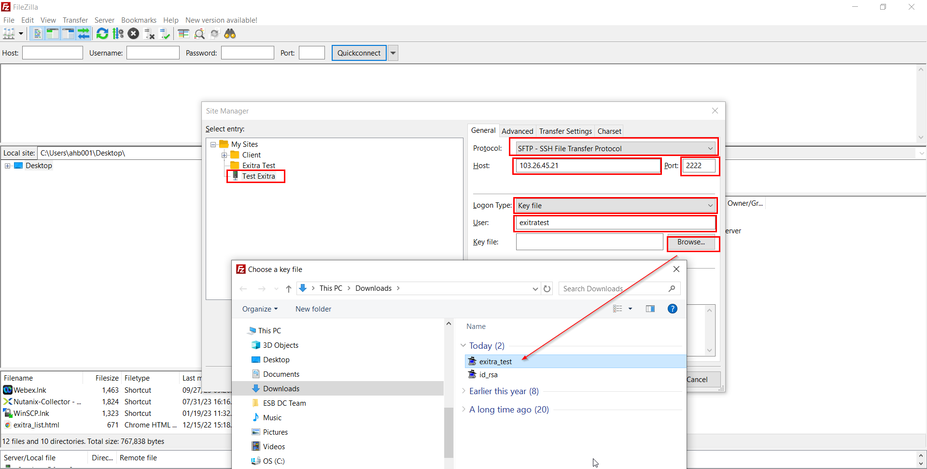
Task: Open the Organize menu
Action: [260, 309]
